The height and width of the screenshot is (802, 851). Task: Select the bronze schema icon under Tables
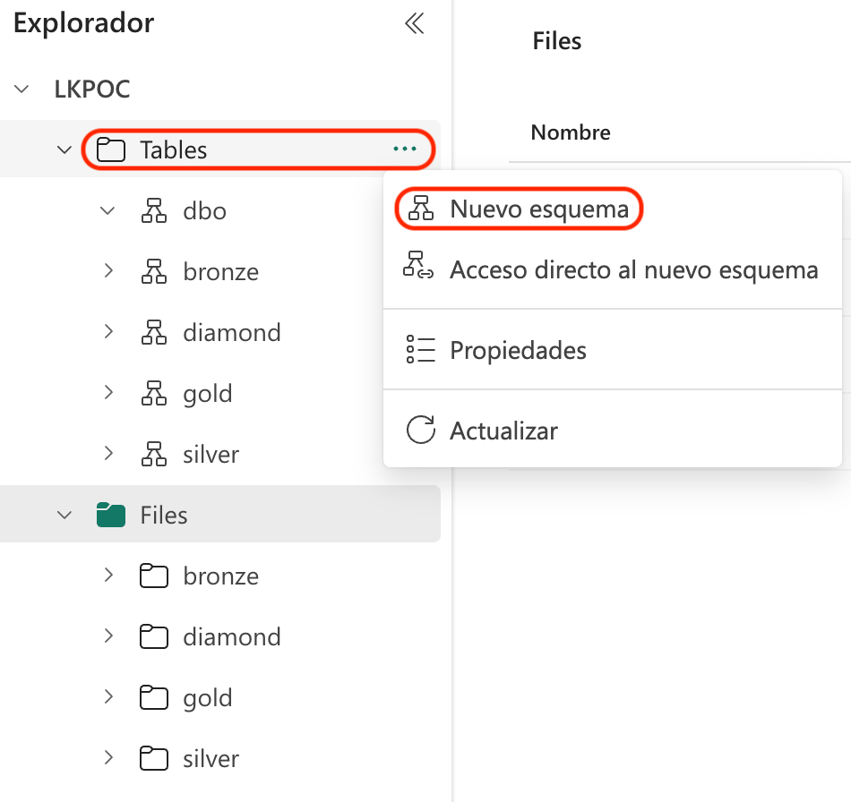(153, 271)
